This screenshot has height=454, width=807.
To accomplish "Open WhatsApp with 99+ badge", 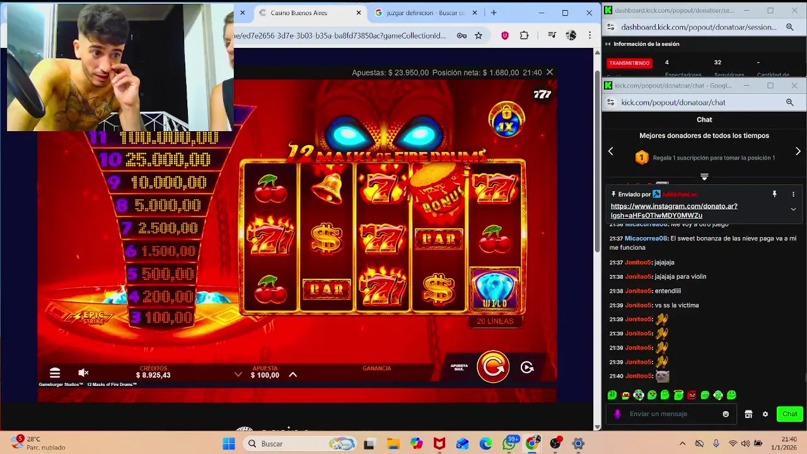I will (x=509, y=444).
